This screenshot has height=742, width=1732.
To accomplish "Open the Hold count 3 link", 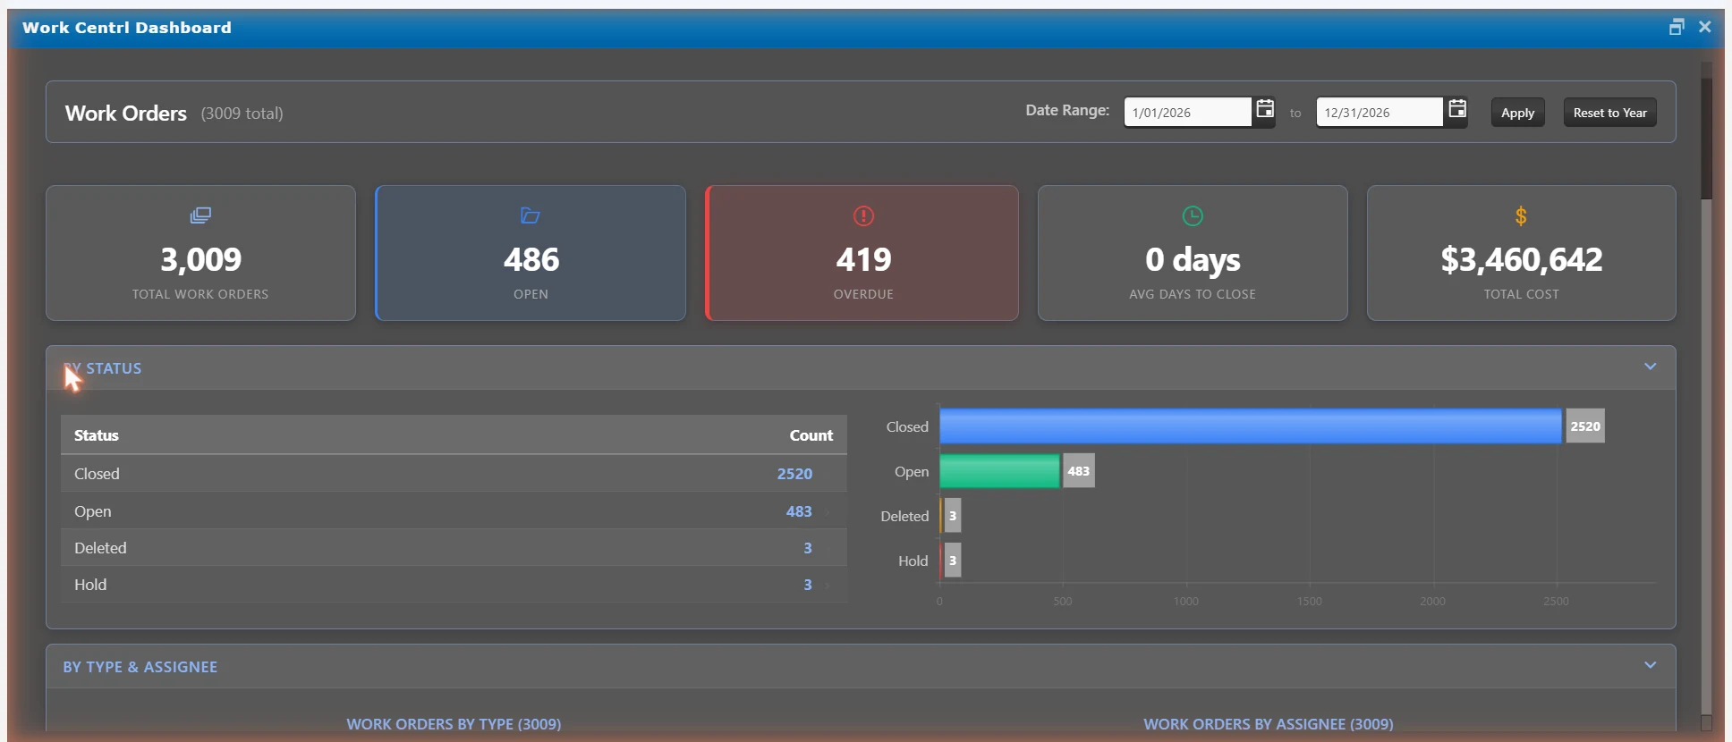I will click(808, 585).
